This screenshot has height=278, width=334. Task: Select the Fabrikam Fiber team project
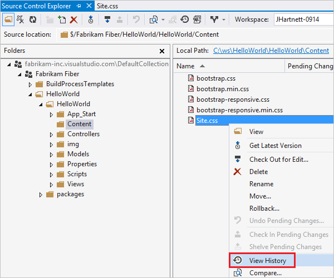pyautogui.click(x=57, y=74)
